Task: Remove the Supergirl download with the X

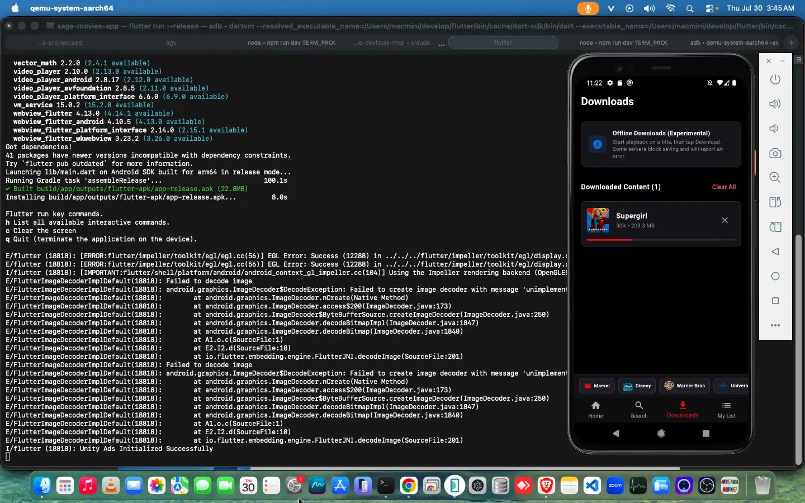Action: 724,220
